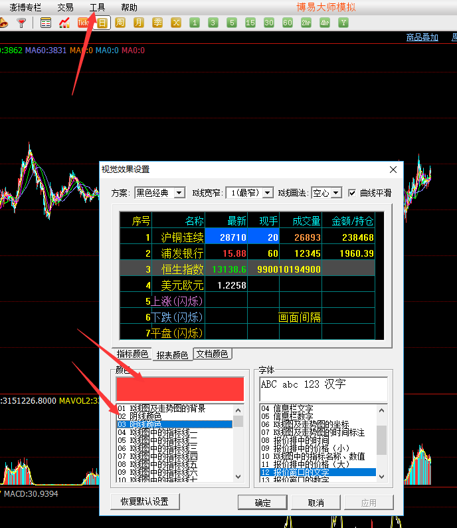Switch to the 指标颜色 tab
Viewport: 457px width, 528px height.
pyautogui.click(x=132, y=354)
